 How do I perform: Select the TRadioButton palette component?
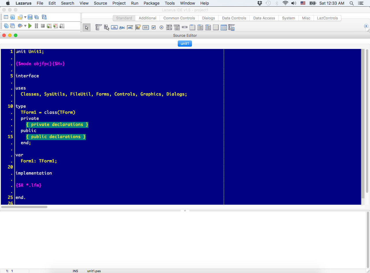tap(161, 28)
